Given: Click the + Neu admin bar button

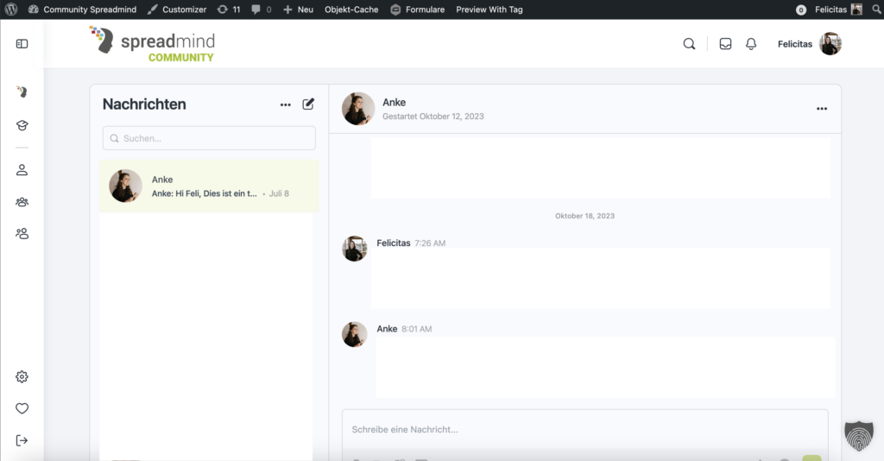Looking at the screenshot, I should pyautogui.click(x=298, y=9).
